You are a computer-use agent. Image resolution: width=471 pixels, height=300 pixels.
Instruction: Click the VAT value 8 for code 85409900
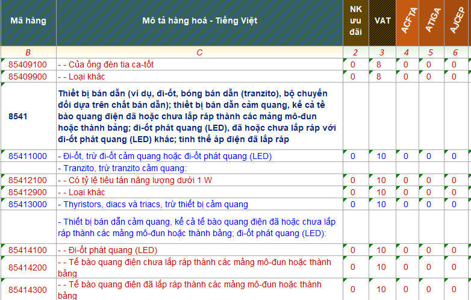pyautogui.click(x=379, y=77)
